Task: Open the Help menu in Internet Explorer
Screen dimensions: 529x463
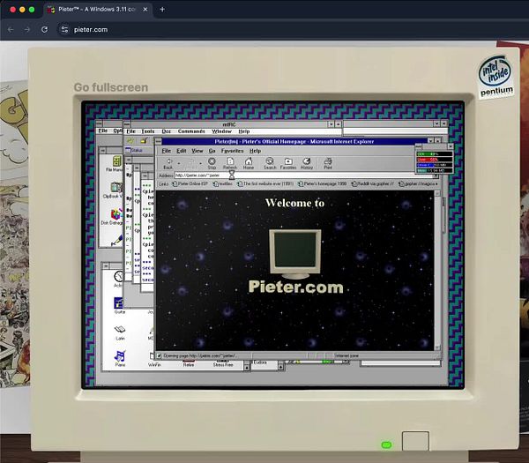Action: point(255,151)
